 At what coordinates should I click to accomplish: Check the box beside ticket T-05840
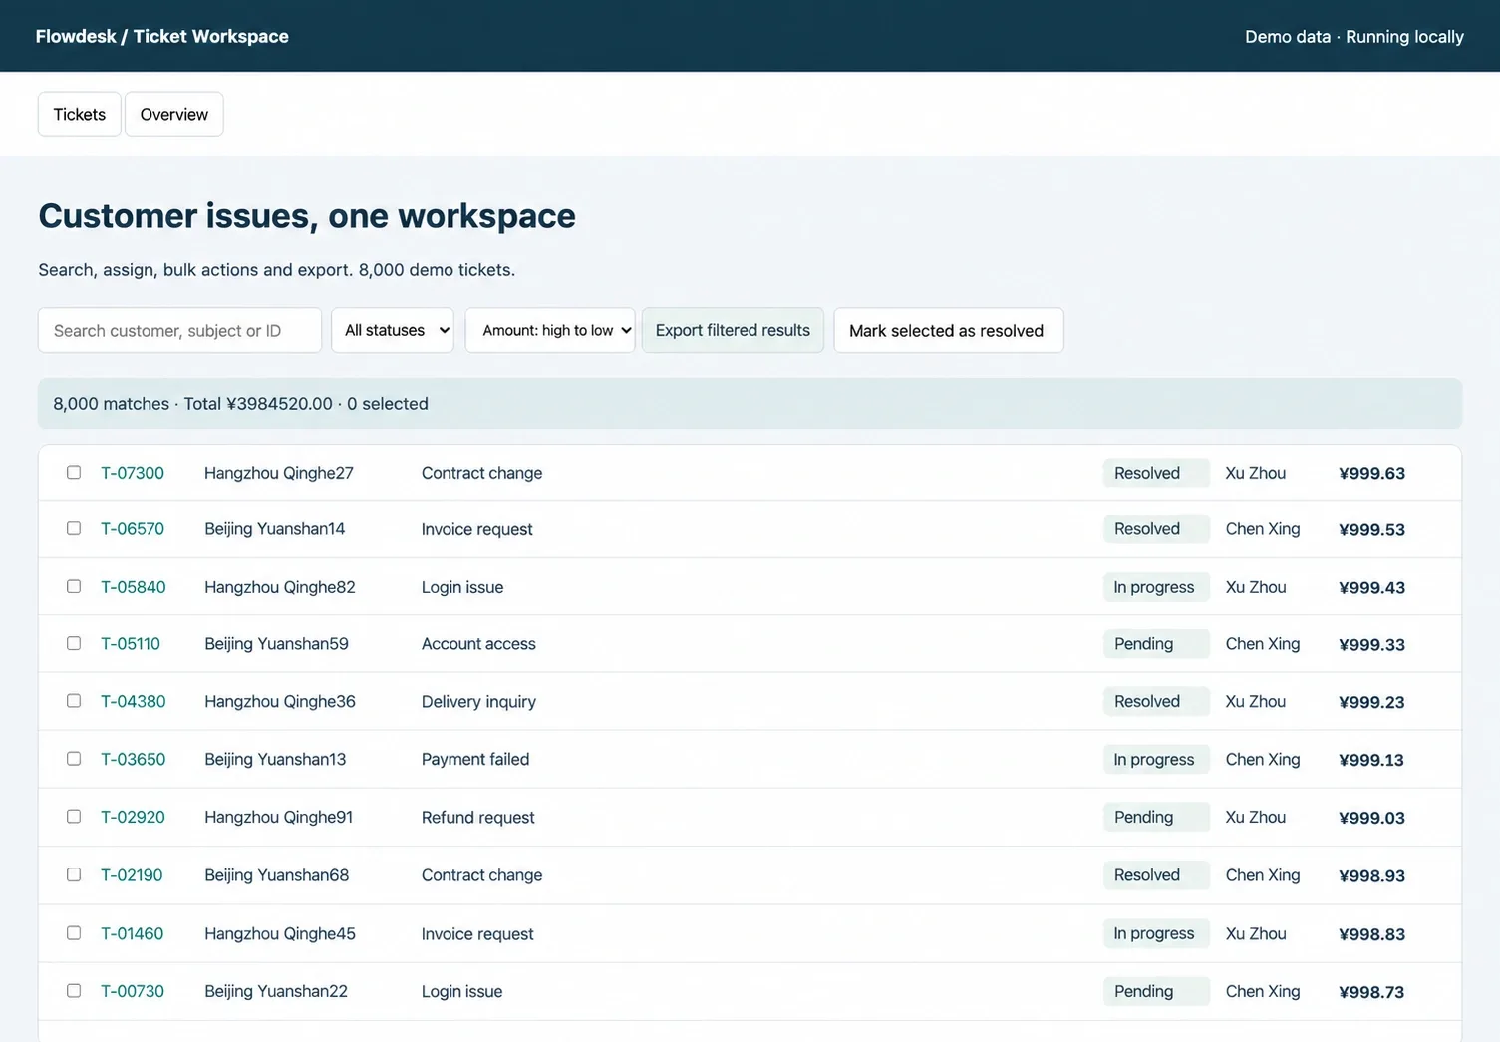point(74,586)
